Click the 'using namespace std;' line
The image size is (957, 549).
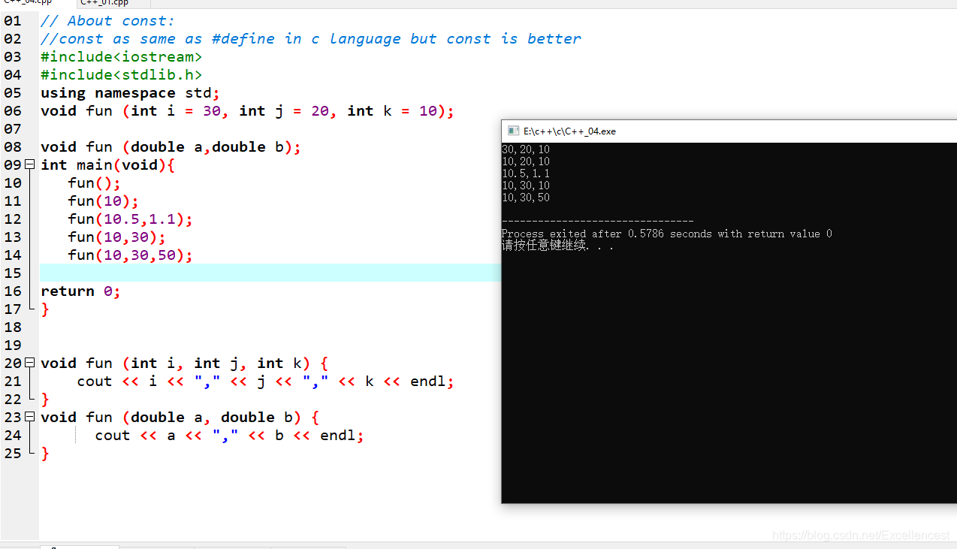(x=130, y=92)
